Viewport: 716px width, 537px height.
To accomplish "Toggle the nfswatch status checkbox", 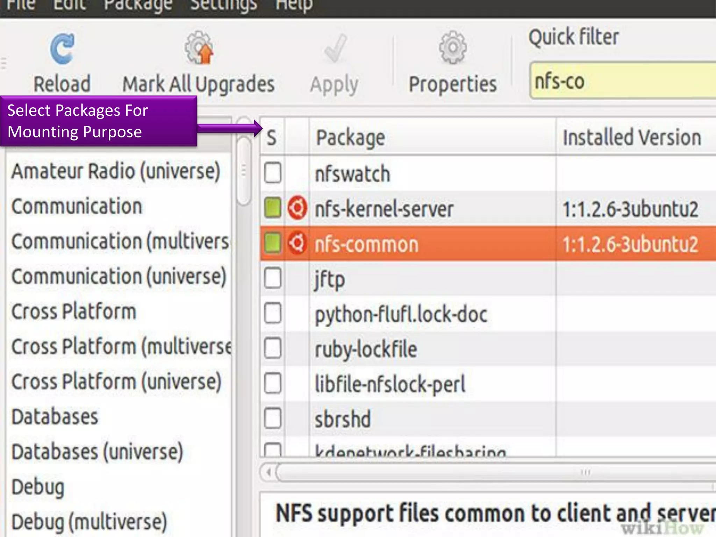I will tap(273, 173).
